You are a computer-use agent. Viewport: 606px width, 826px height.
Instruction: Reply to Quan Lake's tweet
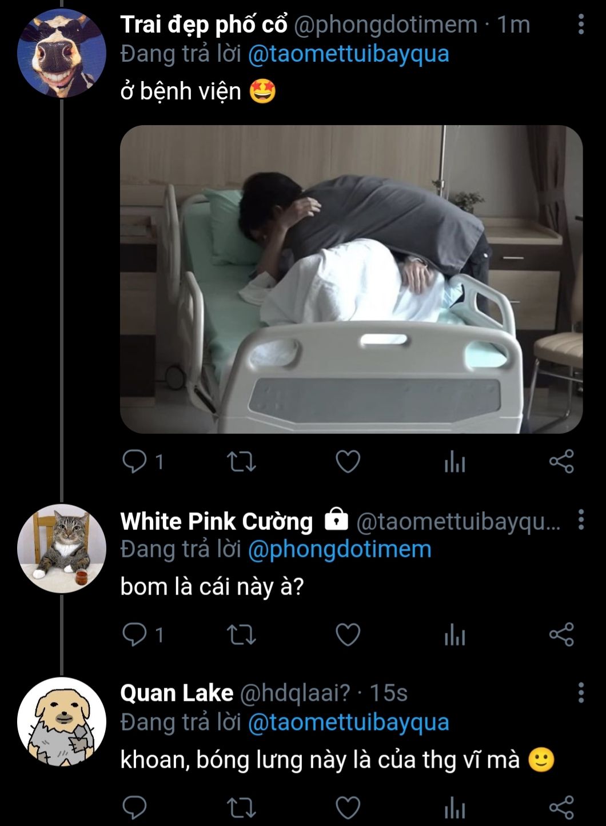click(x=135, y=808)
